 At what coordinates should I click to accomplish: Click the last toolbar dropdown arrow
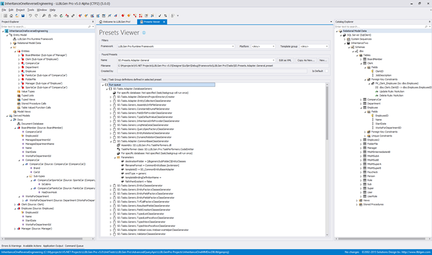[178, 16]
